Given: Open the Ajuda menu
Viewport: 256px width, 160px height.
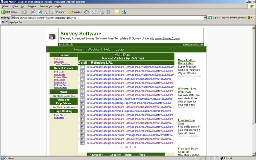Looking at the screenshot, I should pyautogui.click(x=58, y=6).
